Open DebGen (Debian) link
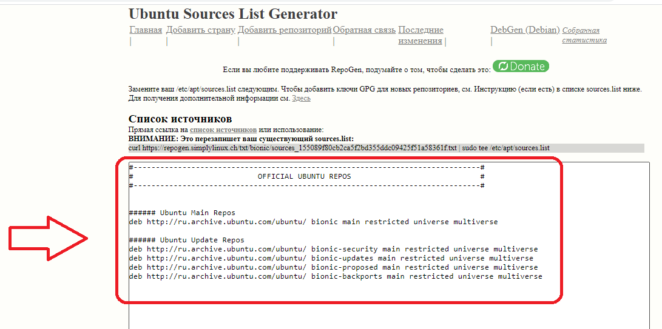The image size is (662, 329). 525,30
